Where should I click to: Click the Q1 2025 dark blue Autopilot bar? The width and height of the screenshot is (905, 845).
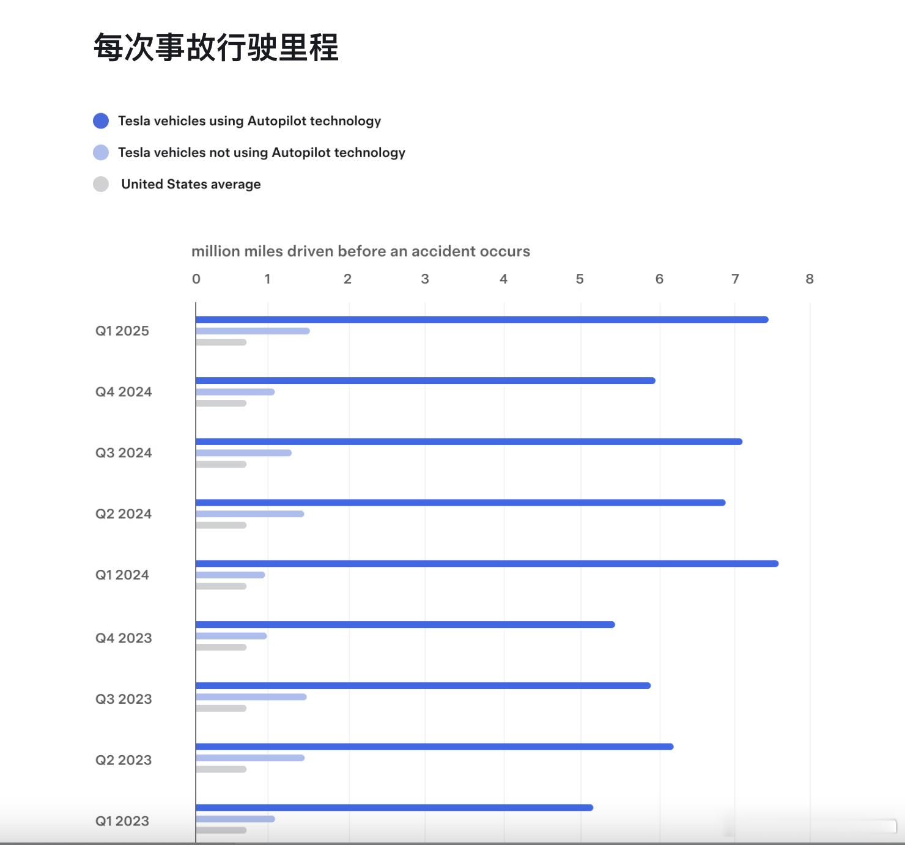point(482,320)
